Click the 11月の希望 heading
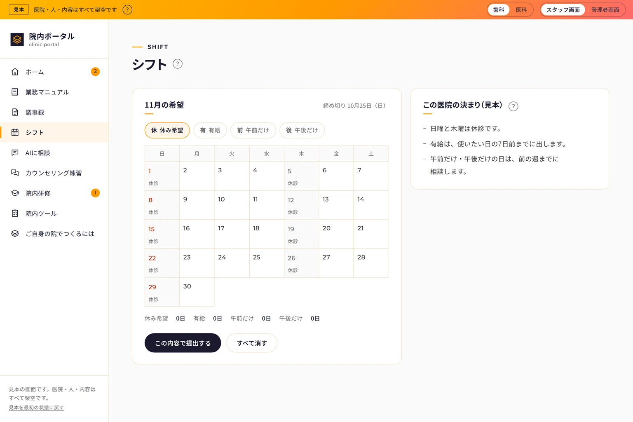Image resolution: width=633 pixels, height=422 pixels. (x=164, y=105)
